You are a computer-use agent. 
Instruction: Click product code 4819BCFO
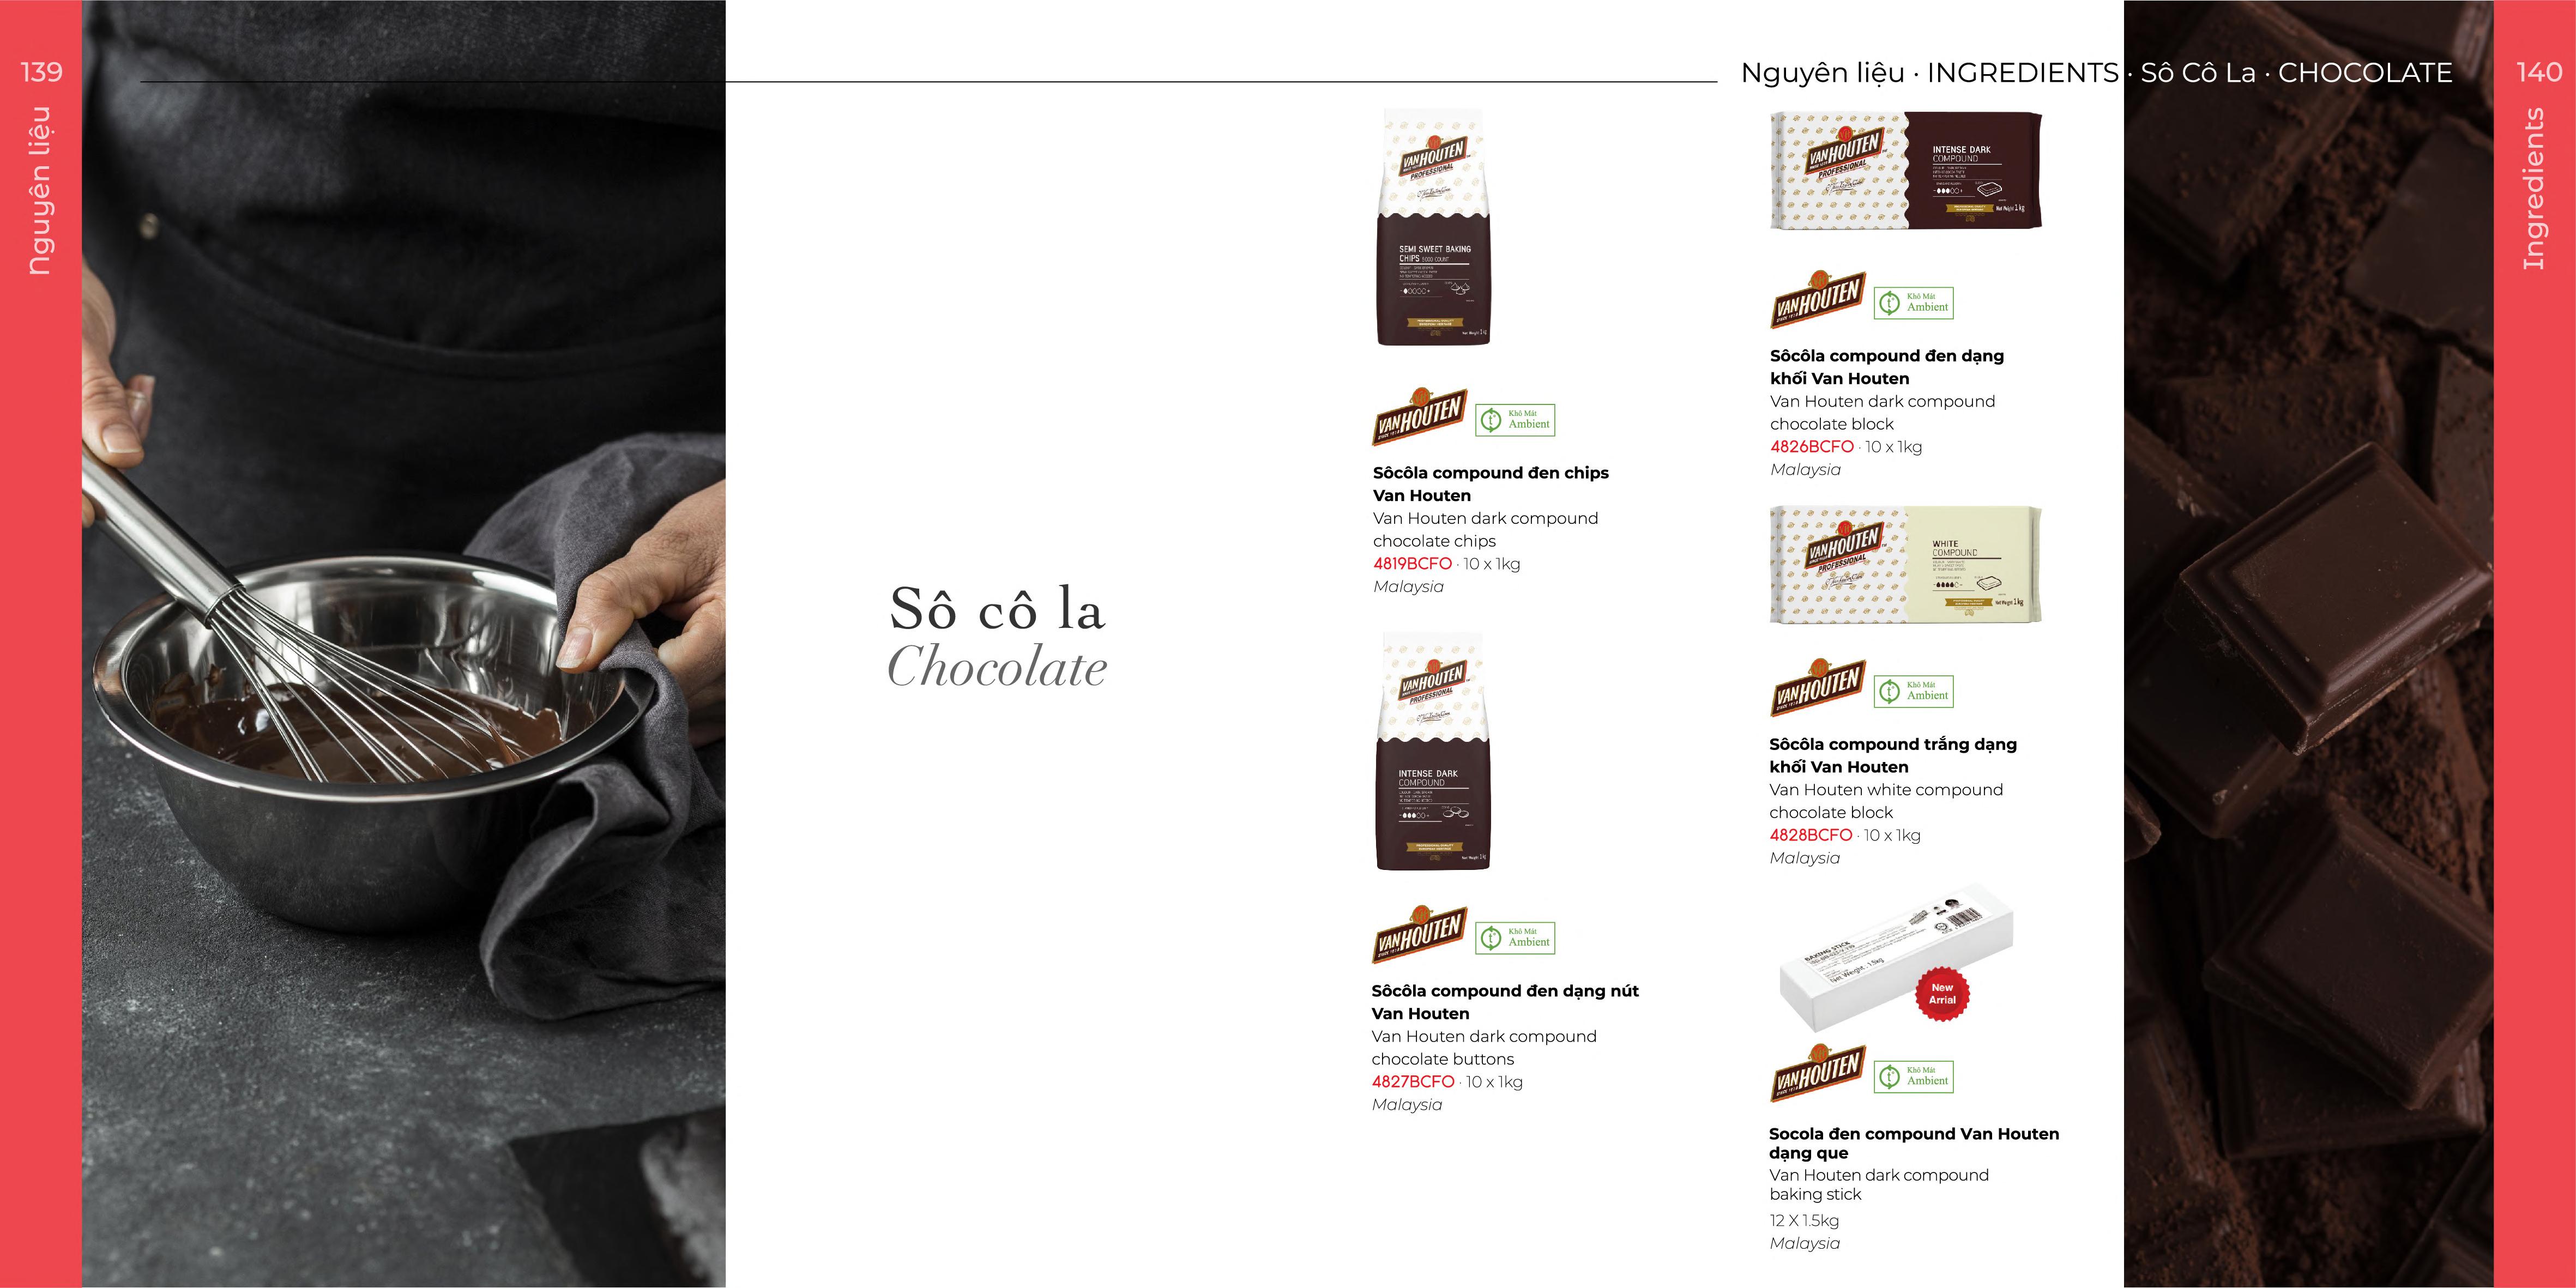pos(1412,564)
